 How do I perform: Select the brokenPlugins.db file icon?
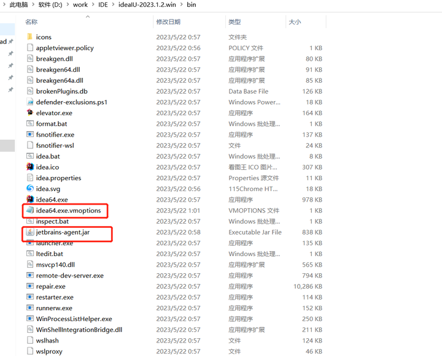30,91
